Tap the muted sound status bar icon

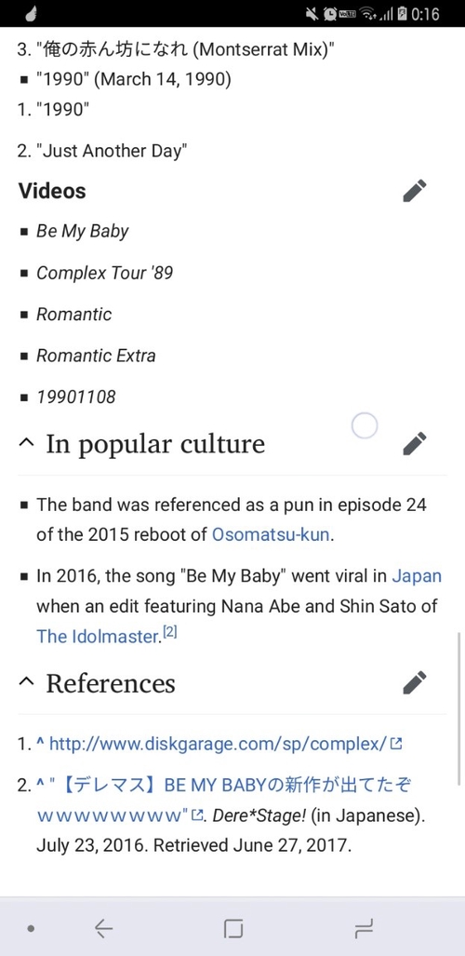point(312,13)
